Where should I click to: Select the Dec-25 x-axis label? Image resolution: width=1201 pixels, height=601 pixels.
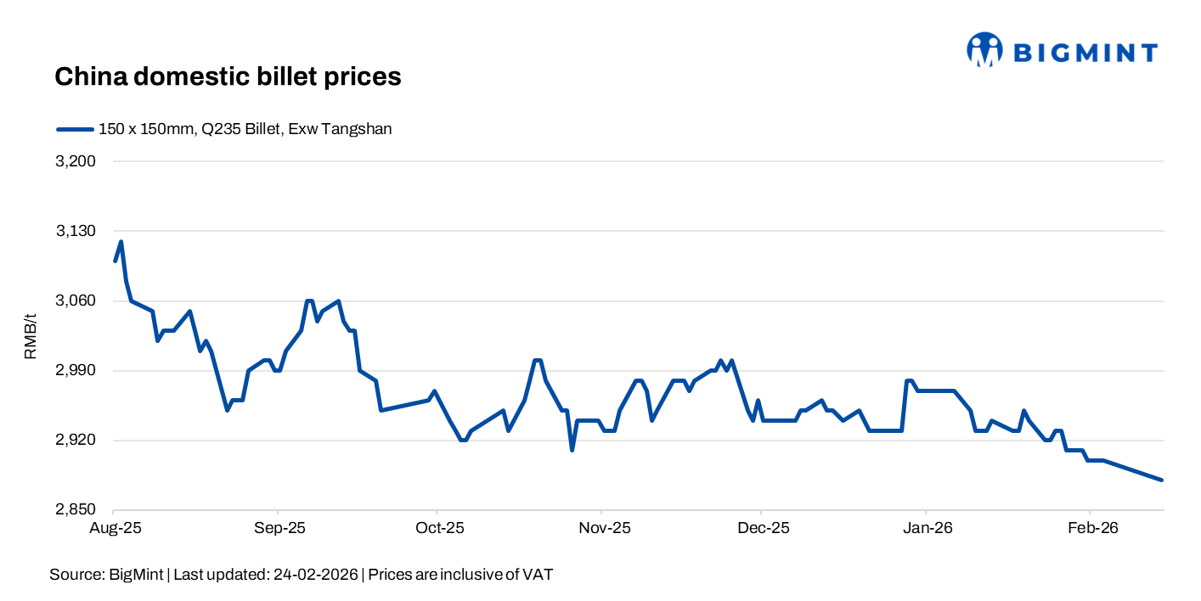click(x=762, y=528)
